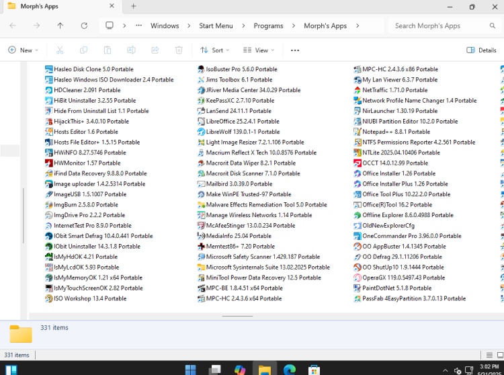Viewport: 504px width, 375px height.
Task: Open Microsoft Edge from the taskbar
Action: click(289, 370)
